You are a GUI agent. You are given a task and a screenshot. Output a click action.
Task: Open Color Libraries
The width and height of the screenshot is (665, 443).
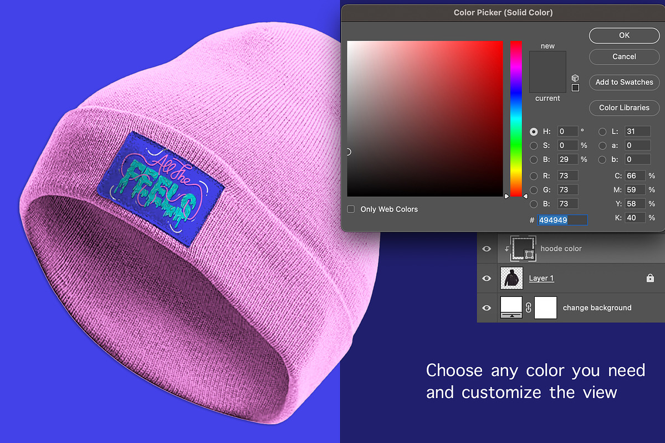tap(624, 107)
